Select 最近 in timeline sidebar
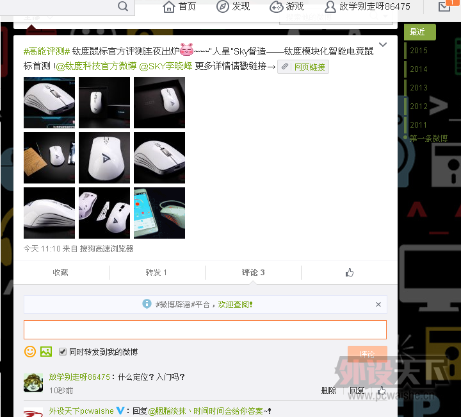The width and height of the screenshot is (461, 417). (420, 32)
